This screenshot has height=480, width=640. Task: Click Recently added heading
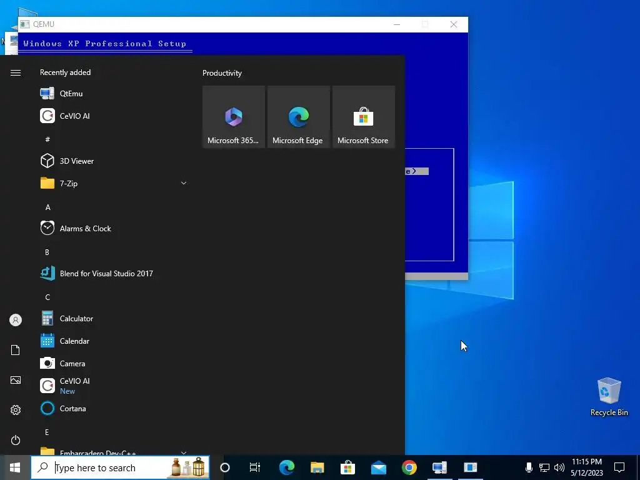point(65,72)
